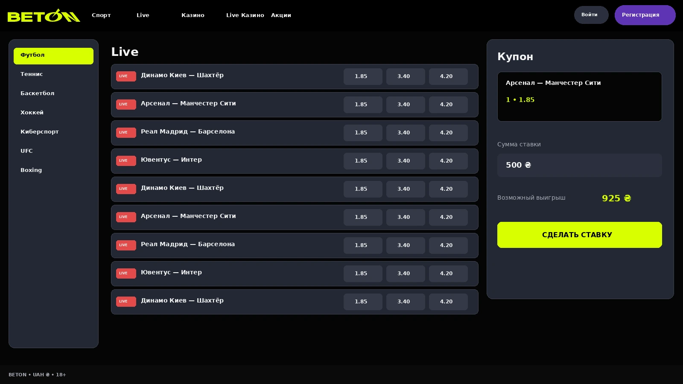Image resolution: width=683 pixels, height=384 pixels.
Task: Click the Регистрация button
Action: pos(645,15)
